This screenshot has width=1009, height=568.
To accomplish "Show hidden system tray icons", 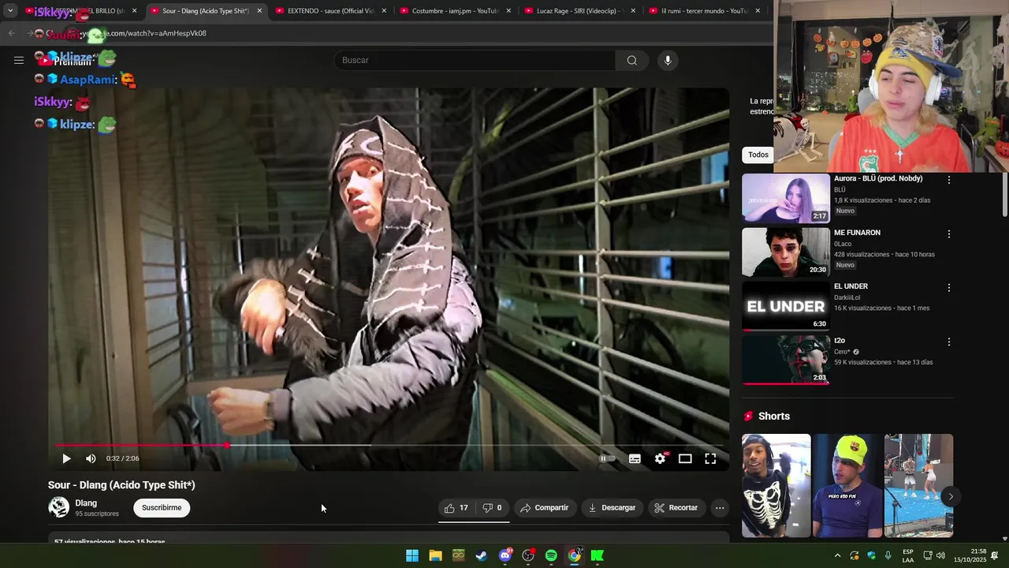I will pos(837,555).
